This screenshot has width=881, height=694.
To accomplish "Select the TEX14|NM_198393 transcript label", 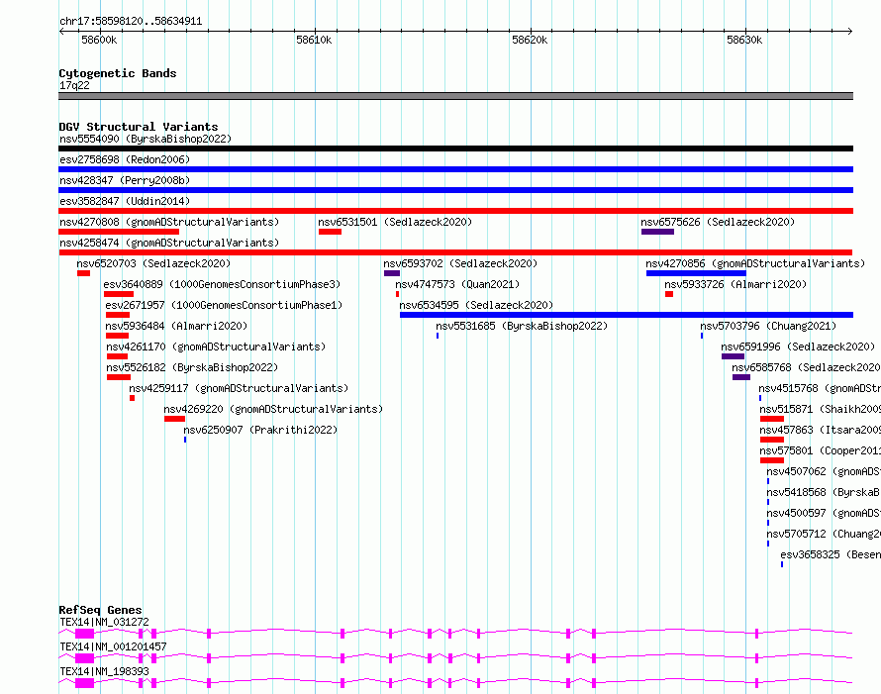I will pyautogui.click(x=105, y=671).
